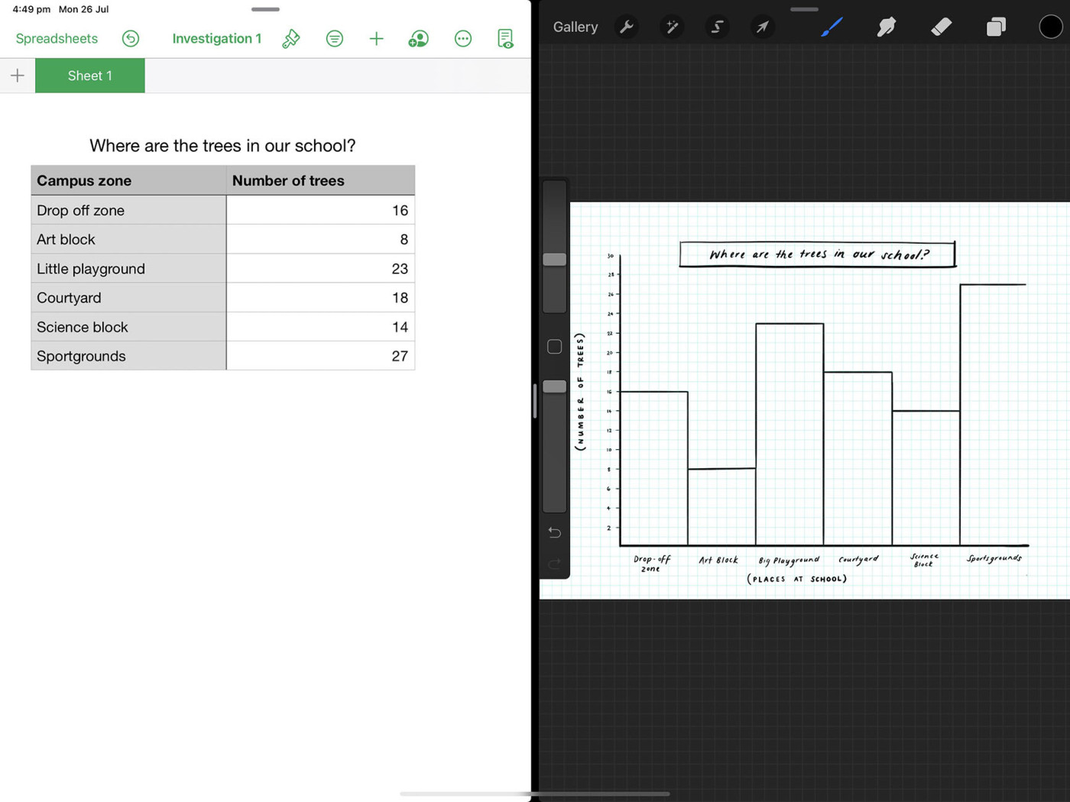Open the Layers panel
The height and width of the screenshot is (802, 1070).
(995, 27)
